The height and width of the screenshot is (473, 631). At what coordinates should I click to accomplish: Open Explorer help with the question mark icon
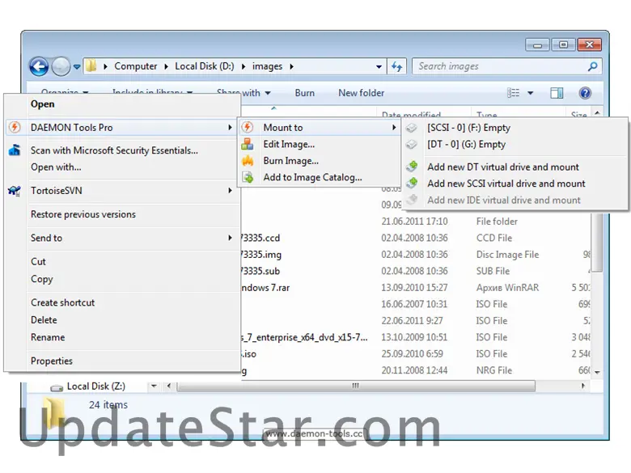coord(585,93)
